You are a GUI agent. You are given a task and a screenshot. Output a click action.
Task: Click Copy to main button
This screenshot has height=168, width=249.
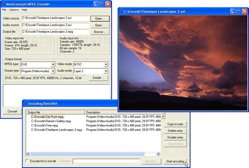coord(175,124)
